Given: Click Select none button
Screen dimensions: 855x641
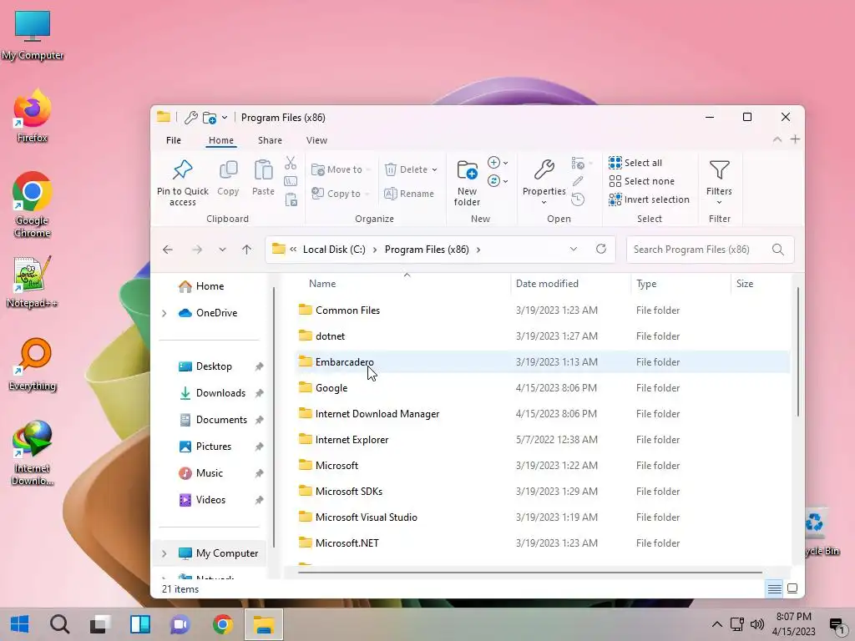Looking at the screenshot, I should point(641,181).
